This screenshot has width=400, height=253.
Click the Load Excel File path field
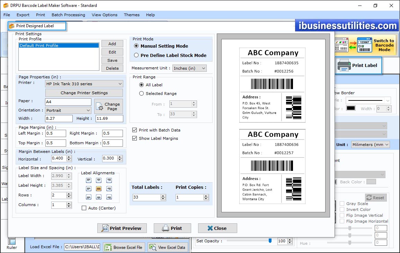click(82, 247)
